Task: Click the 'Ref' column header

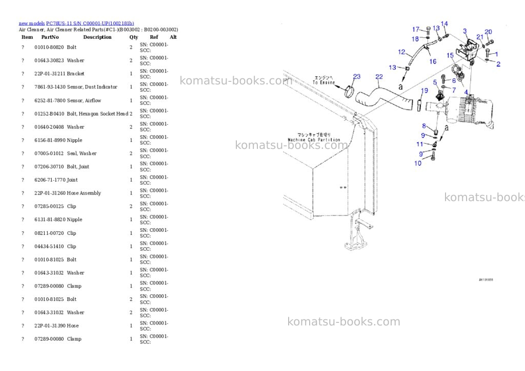Action: tap(154, 37)
